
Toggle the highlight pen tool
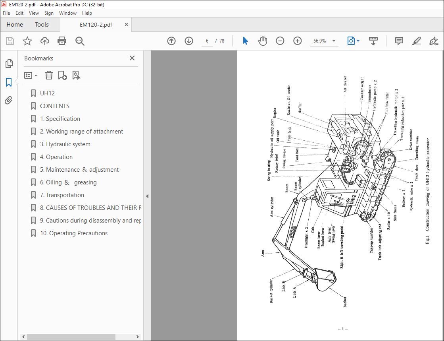[x=416, y=41]
